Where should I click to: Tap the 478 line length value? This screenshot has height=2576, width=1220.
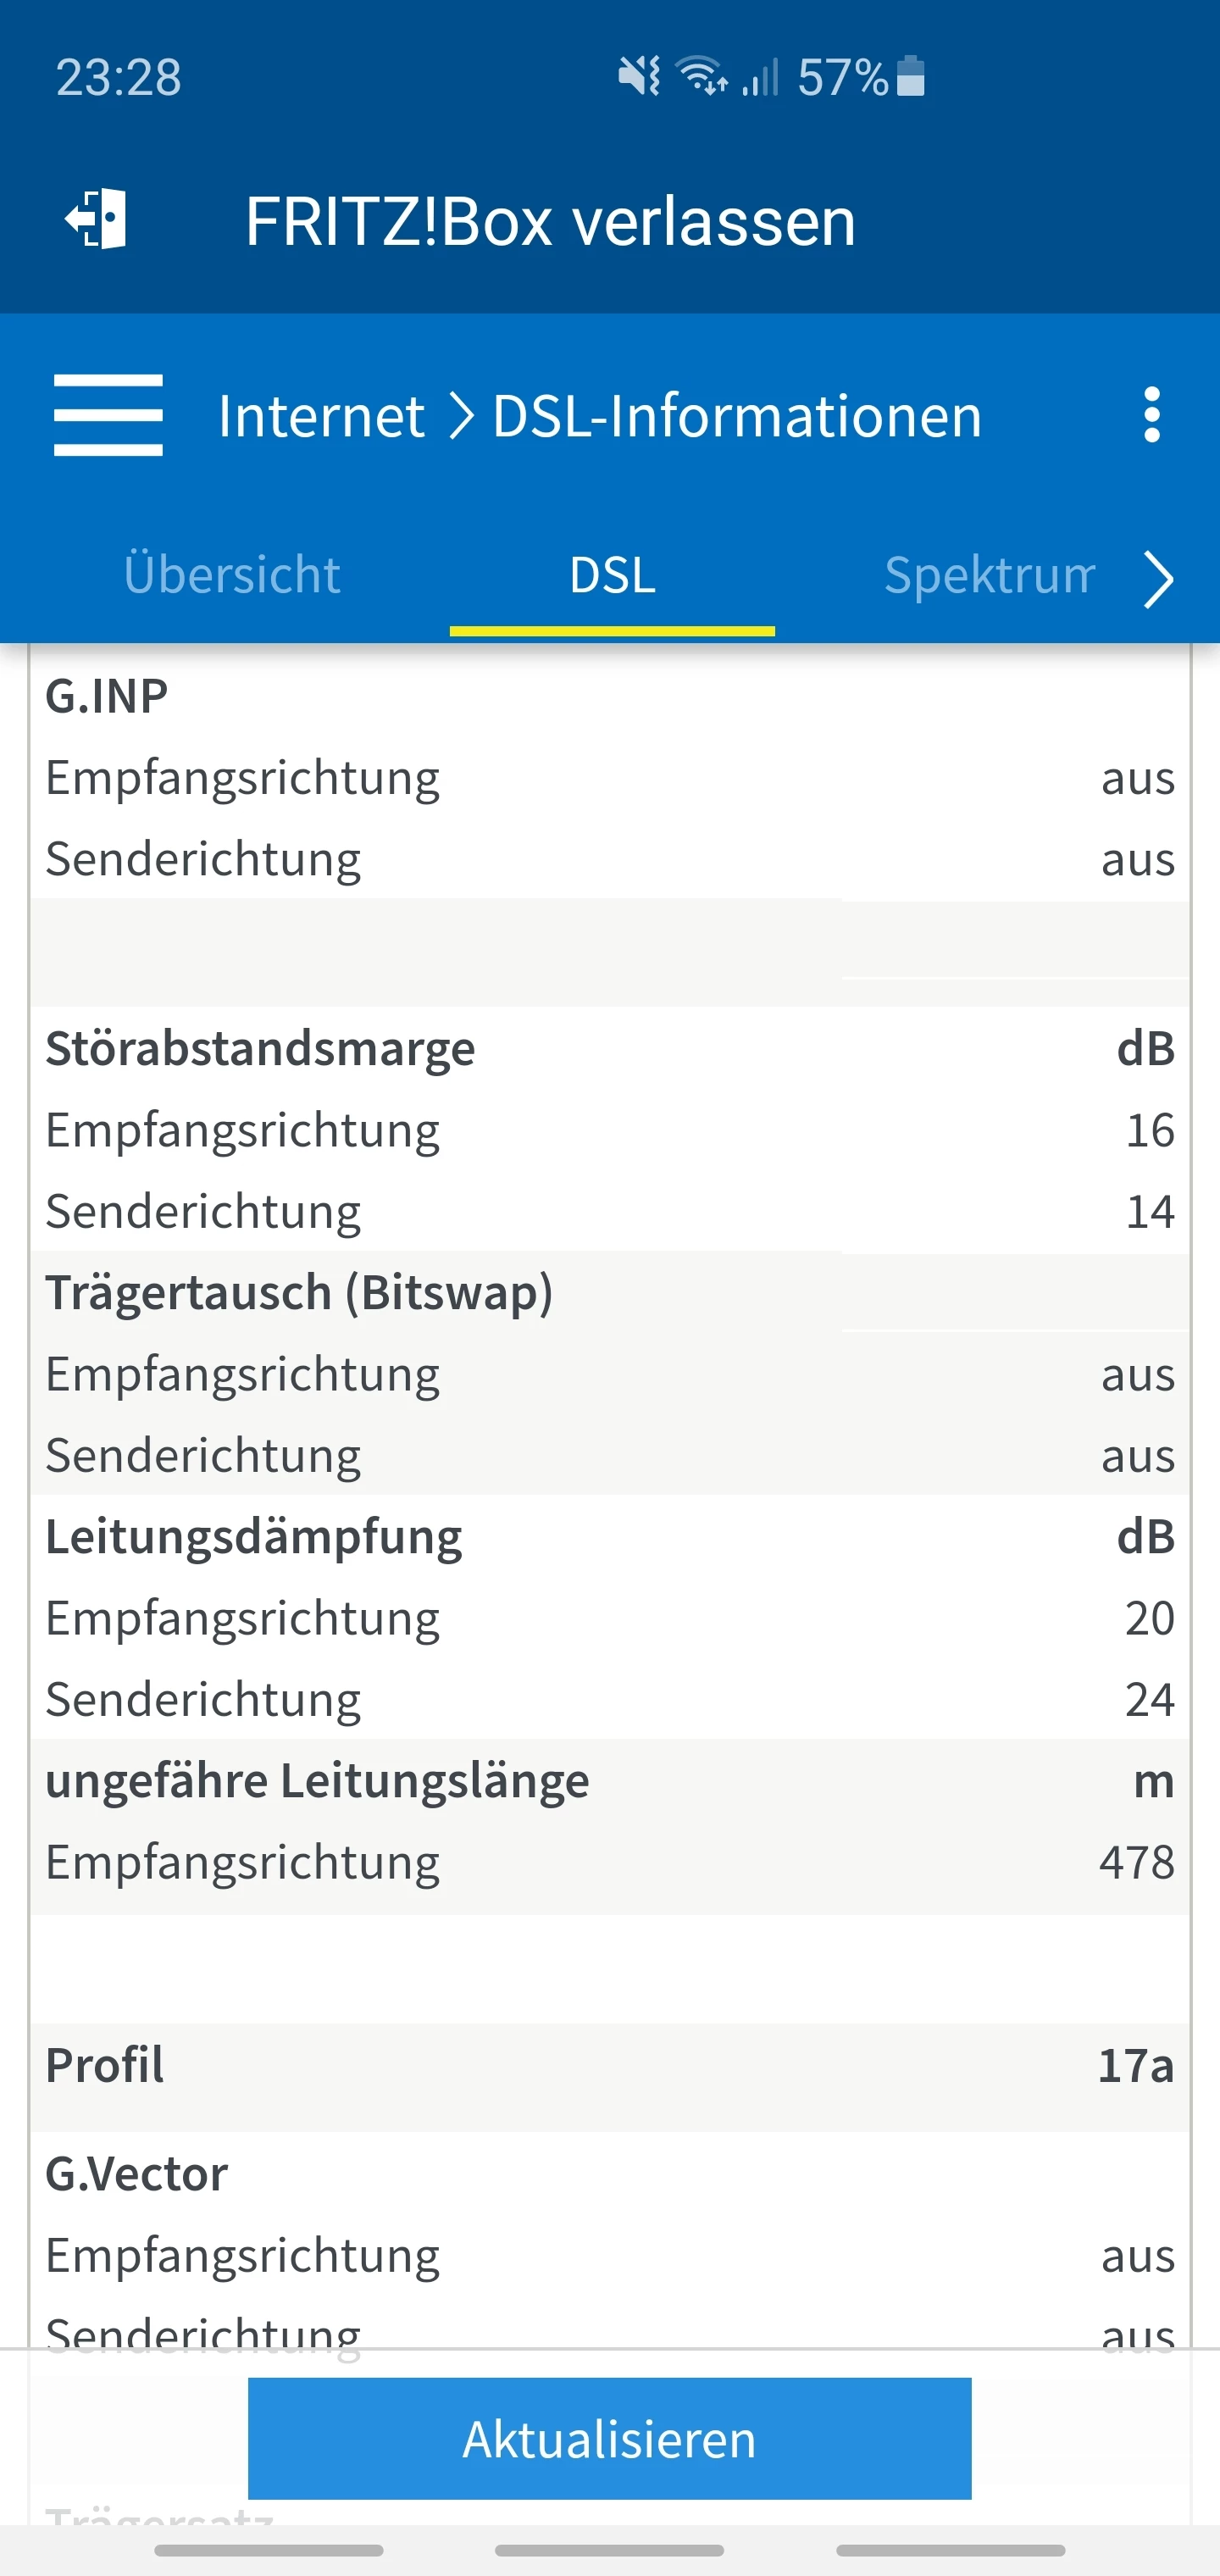1136,1862
